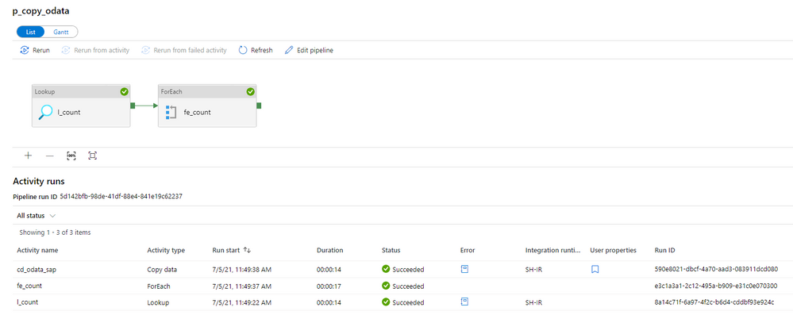The image size is (793, 315).
Task: Click Succeeded status icon for l_count row
Action: [x=385, y=302]
